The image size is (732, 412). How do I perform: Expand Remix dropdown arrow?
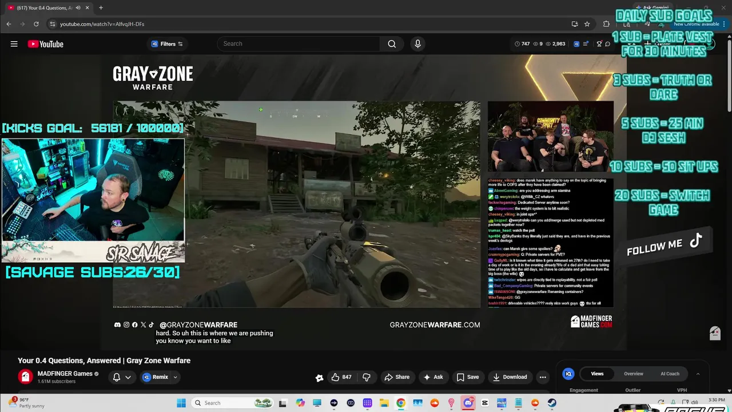pos(175,377)
